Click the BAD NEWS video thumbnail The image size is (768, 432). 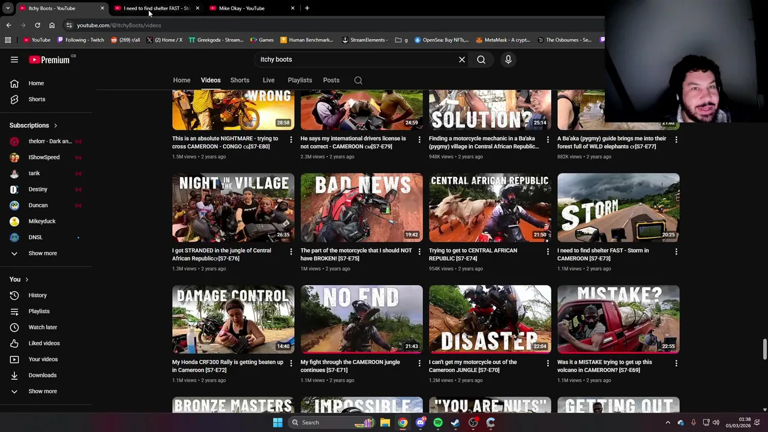click(362, 208)
